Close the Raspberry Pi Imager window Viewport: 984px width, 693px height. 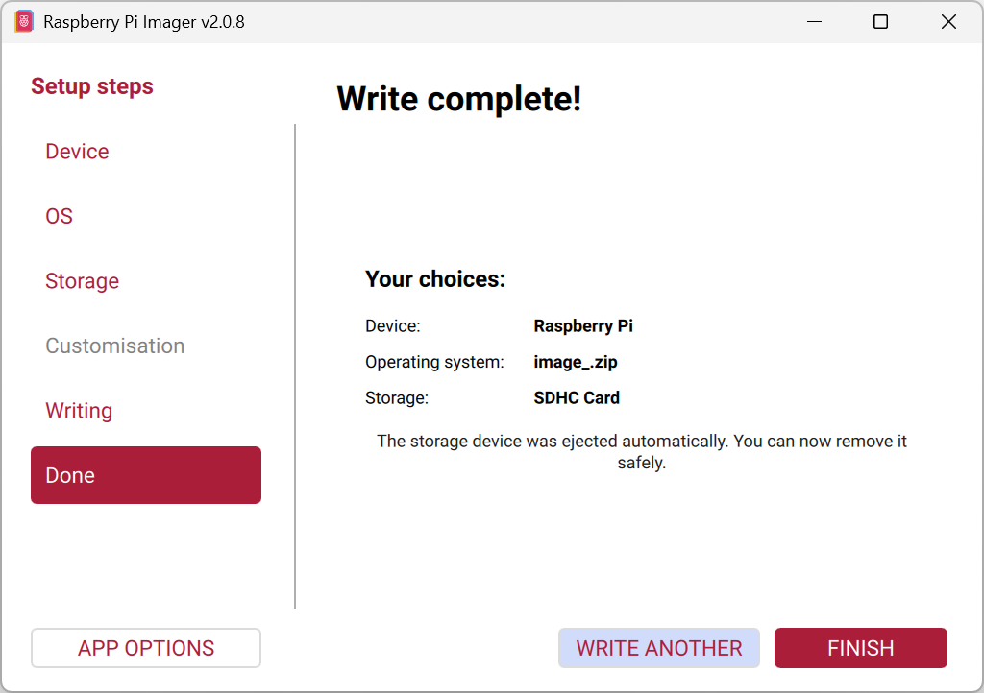click(948, 22)
